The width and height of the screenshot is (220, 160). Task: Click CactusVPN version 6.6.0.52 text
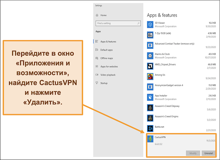coord(158,144)
